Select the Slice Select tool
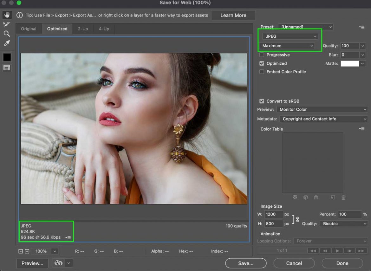This screenshot has height=271, width=371. click(7, 24)
